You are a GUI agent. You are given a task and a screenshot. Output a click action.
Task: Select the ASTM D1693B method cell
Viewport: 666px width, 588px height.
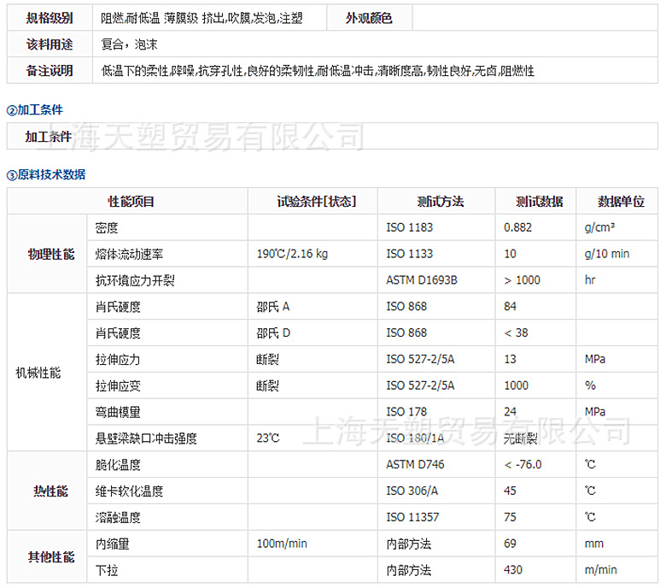pyautogui.click(x=436, y=280)
